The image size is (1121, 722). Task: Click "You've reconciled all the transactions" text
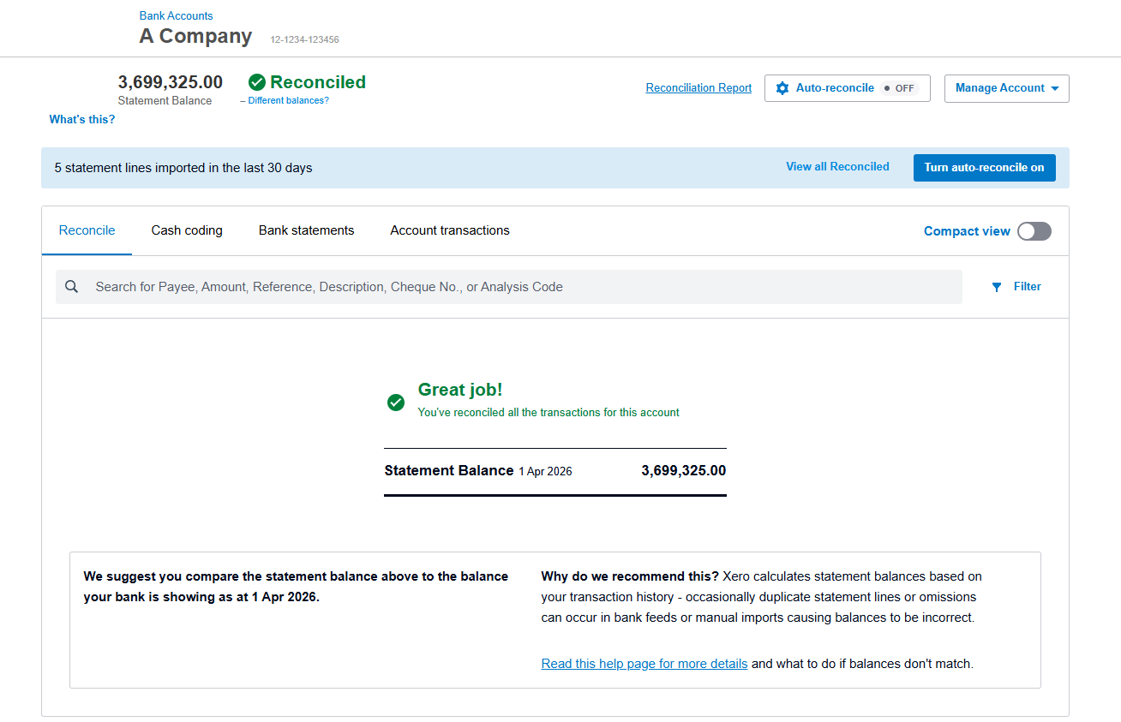[x=549, y=413]
